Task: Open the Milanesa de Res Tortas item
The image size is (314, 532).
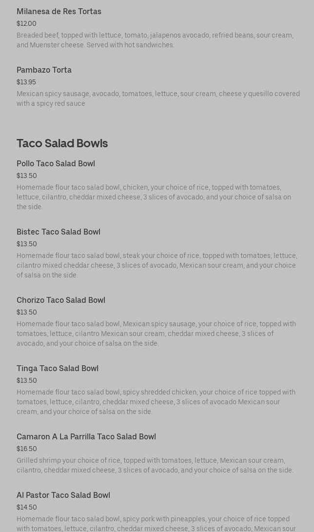Action: pyautogui.click(x=59, y=12)
